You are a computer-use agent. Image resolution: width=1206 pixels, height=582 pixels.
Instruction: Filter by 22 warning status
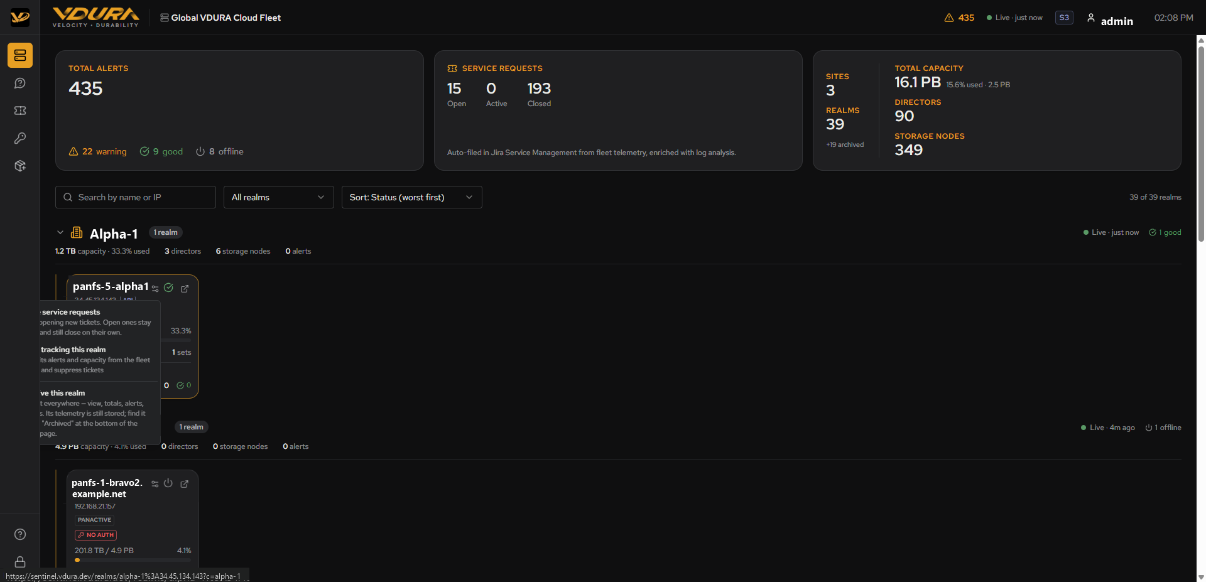pyautogui.click(x=97, y=151)
